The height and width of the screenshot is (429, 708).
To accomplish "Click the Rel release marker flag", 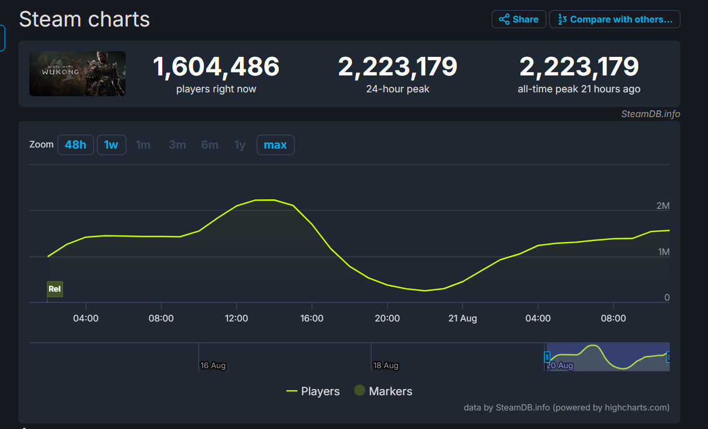I will [55, 289].
